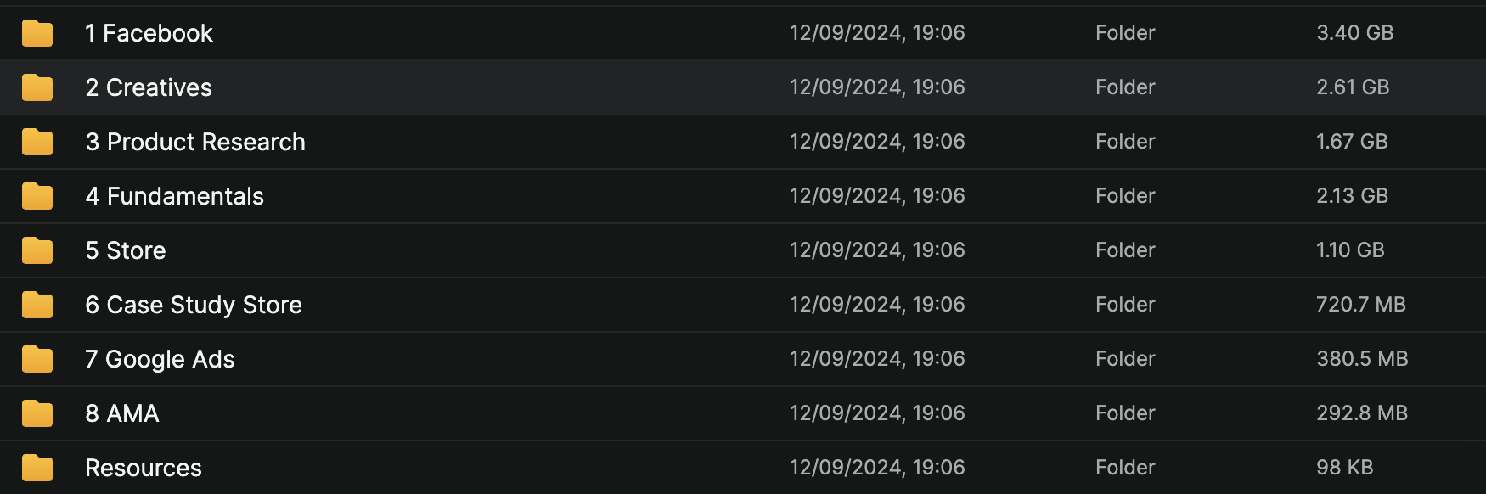The height and width of the screenshot is (494, 1486).
Task: Open the "7 Google Ads" folder name
Action: pyautogui.click(x=160, y=359)
